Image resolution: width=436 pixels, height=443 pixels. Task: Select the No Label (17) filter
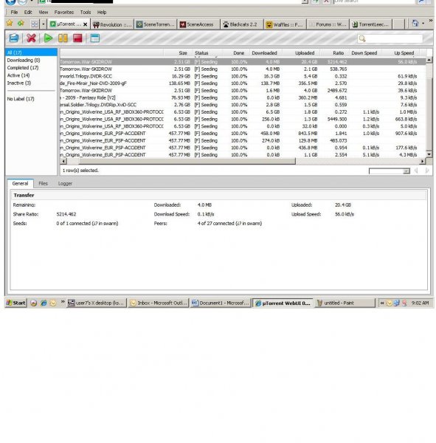click(x=21, y=99)
